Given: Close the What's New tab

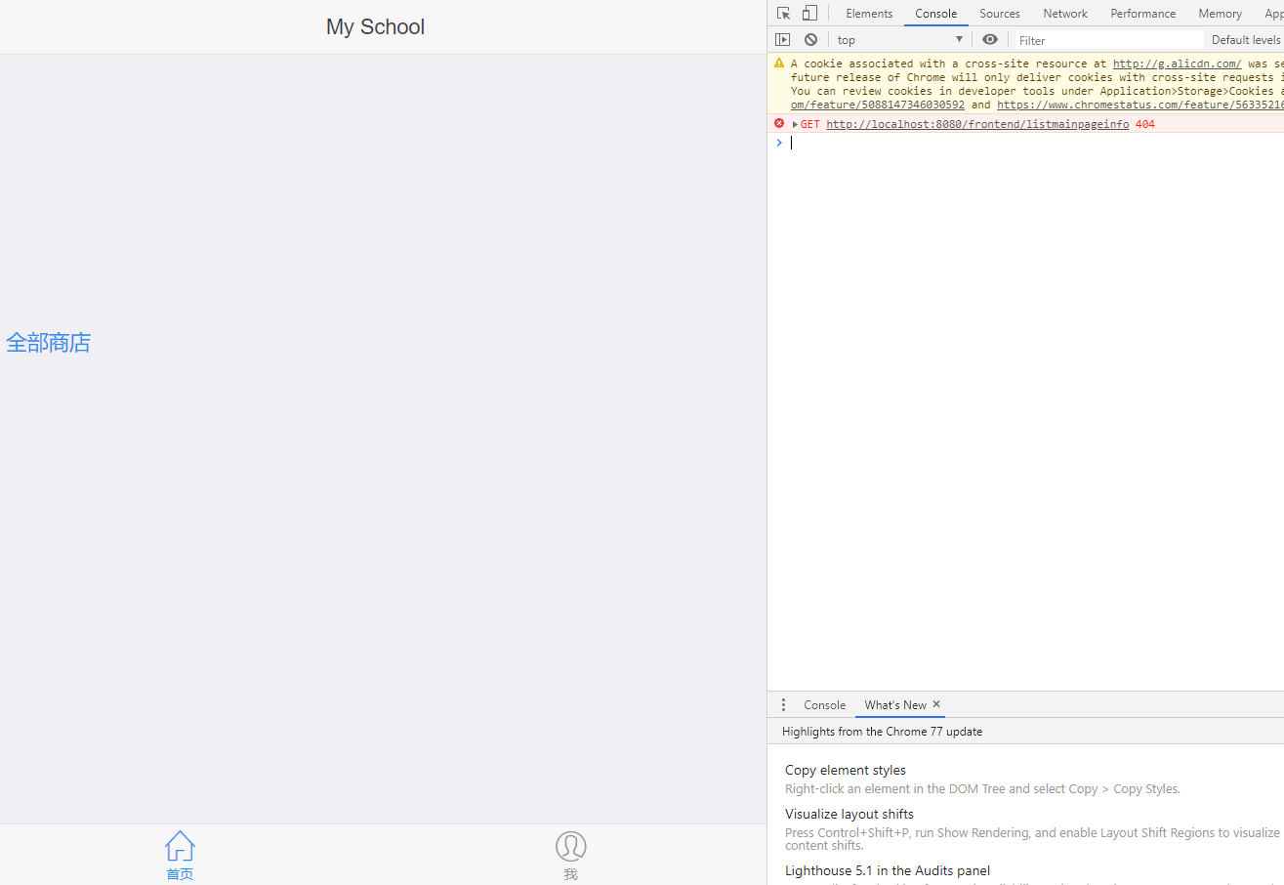Looking at the screenshot, I should pos(936,704).
